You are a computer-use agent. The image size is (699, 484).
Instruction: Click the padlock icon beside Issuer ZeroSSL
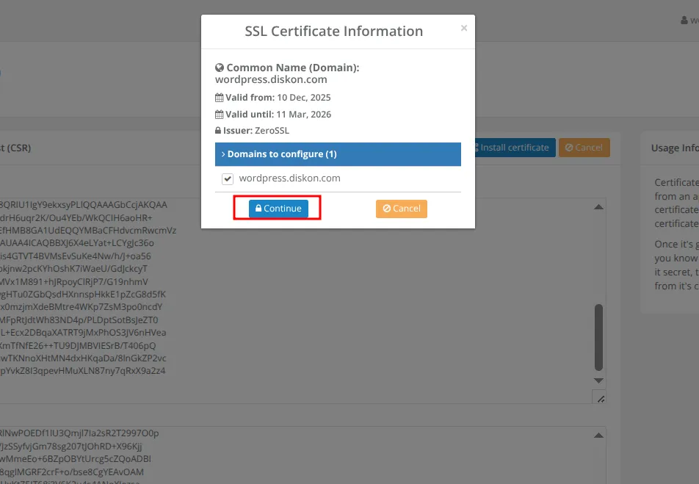[x=218, y=131]
